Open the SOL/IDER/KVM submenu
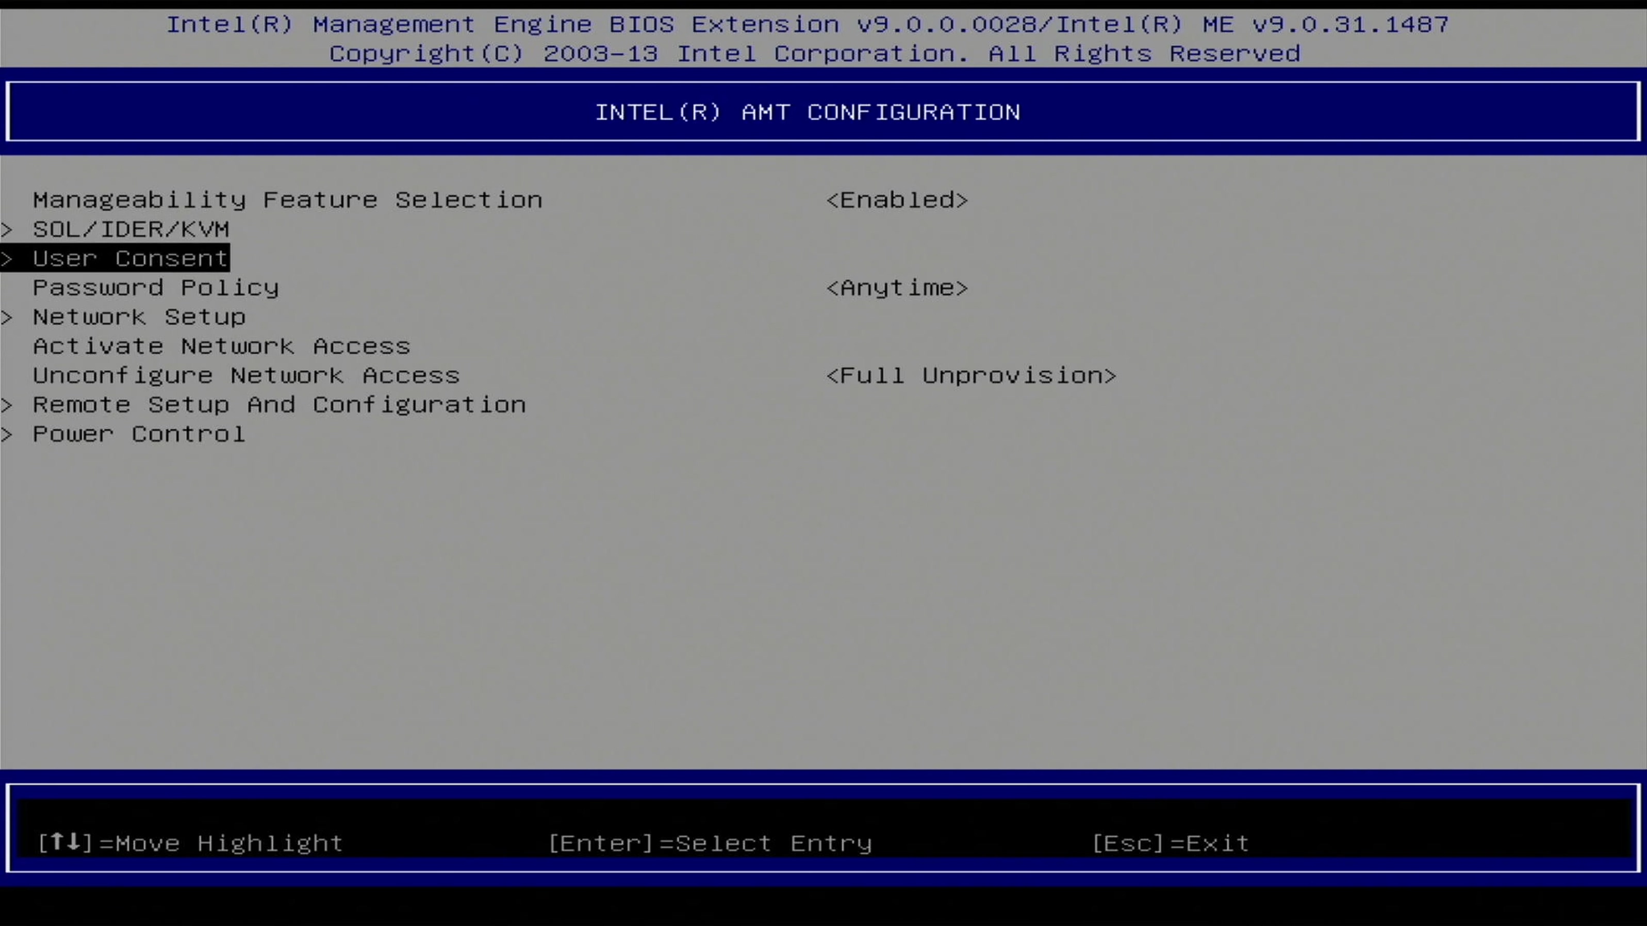 (x=130, y=229)
